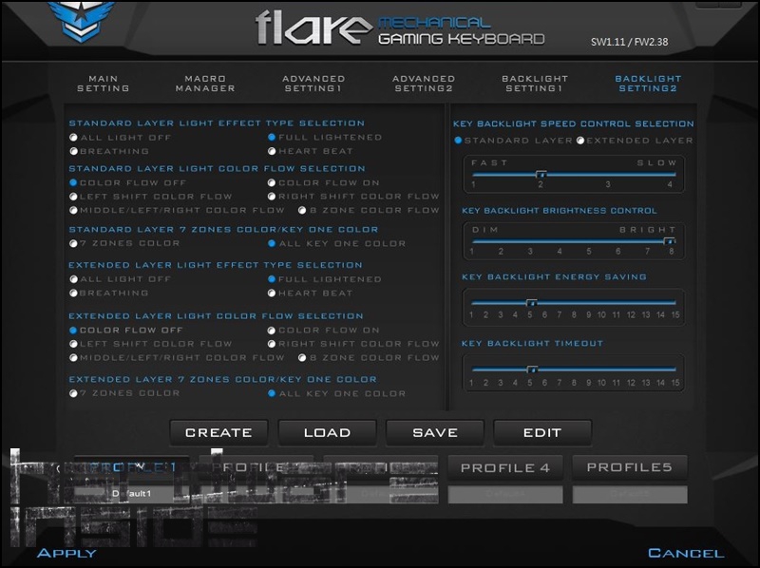Click the Load button
760x568 pixels.
pyautogui.click(x=327, y=432)
